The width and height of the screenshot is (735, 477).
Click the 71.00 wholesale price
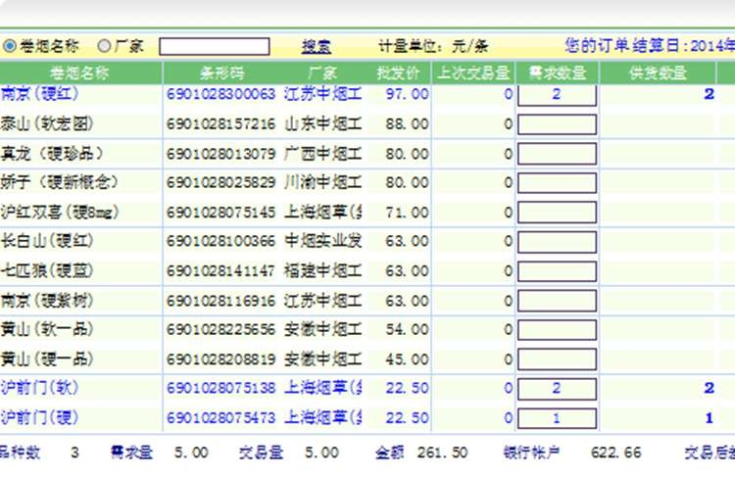(407, 213)
